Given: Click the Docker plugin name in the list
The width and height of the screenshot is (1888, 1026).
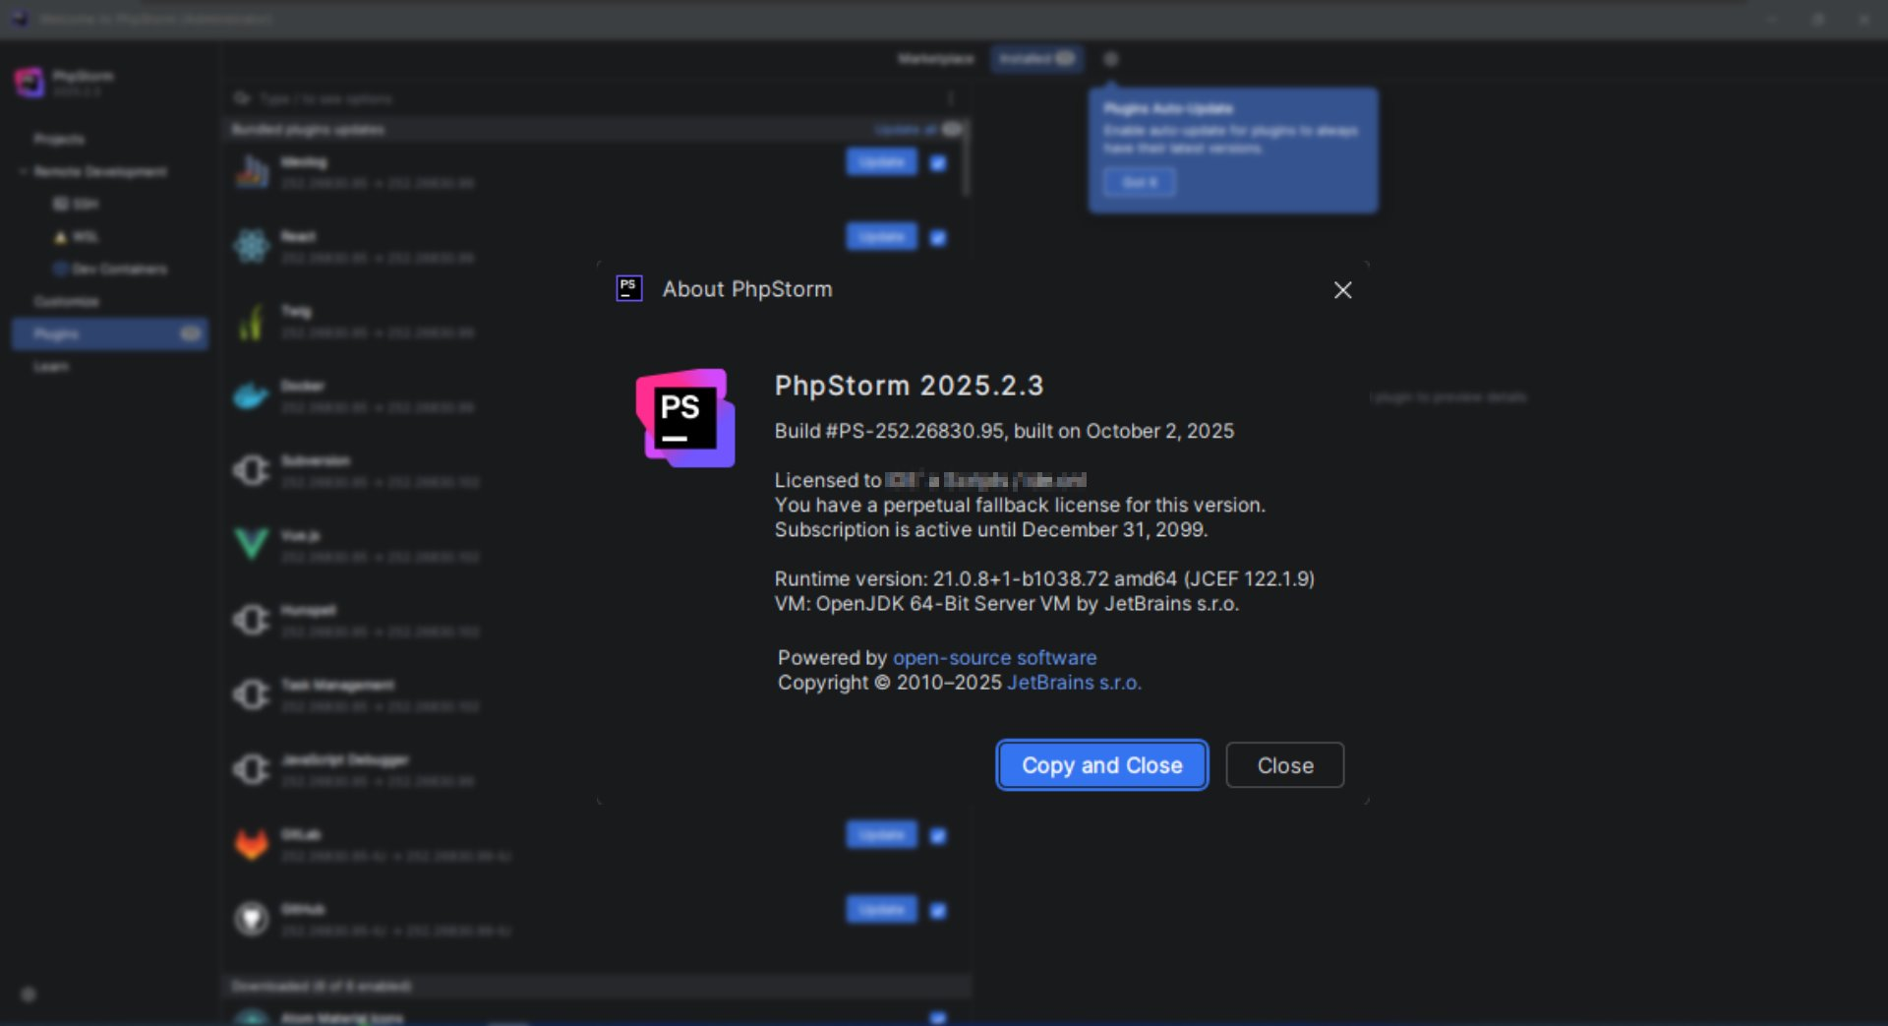Looking at the screenshot, I should pos(303,386).
